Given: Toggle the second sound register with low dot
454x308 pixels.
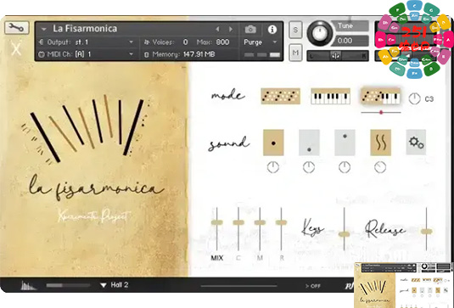Looking at the screenshot, I should 309,143.
